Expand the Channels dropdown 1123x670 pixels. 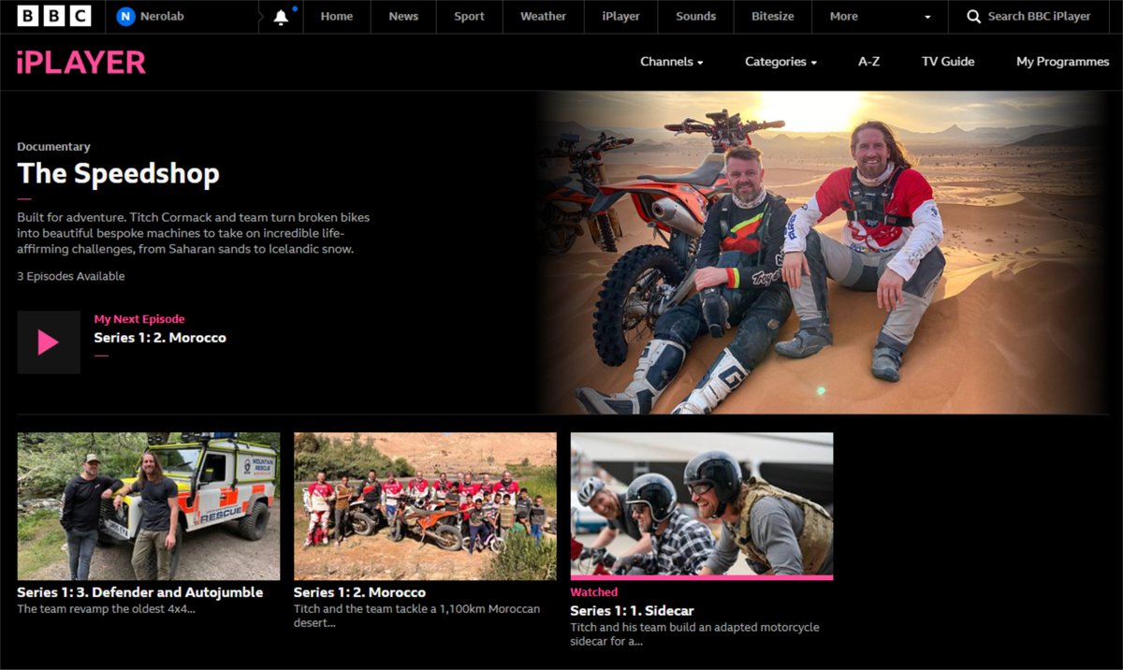click(x=671, y=61)
